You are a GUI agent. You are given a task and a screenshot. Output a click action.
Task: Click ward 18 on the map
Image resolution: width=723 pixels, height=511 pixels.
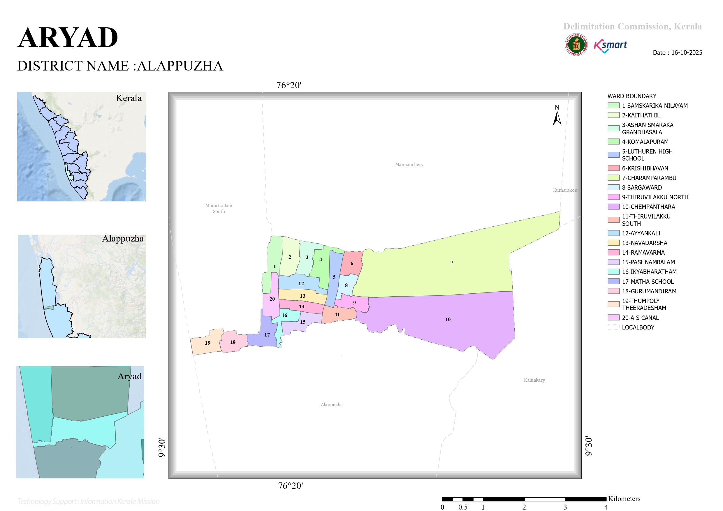pos(233,342)
